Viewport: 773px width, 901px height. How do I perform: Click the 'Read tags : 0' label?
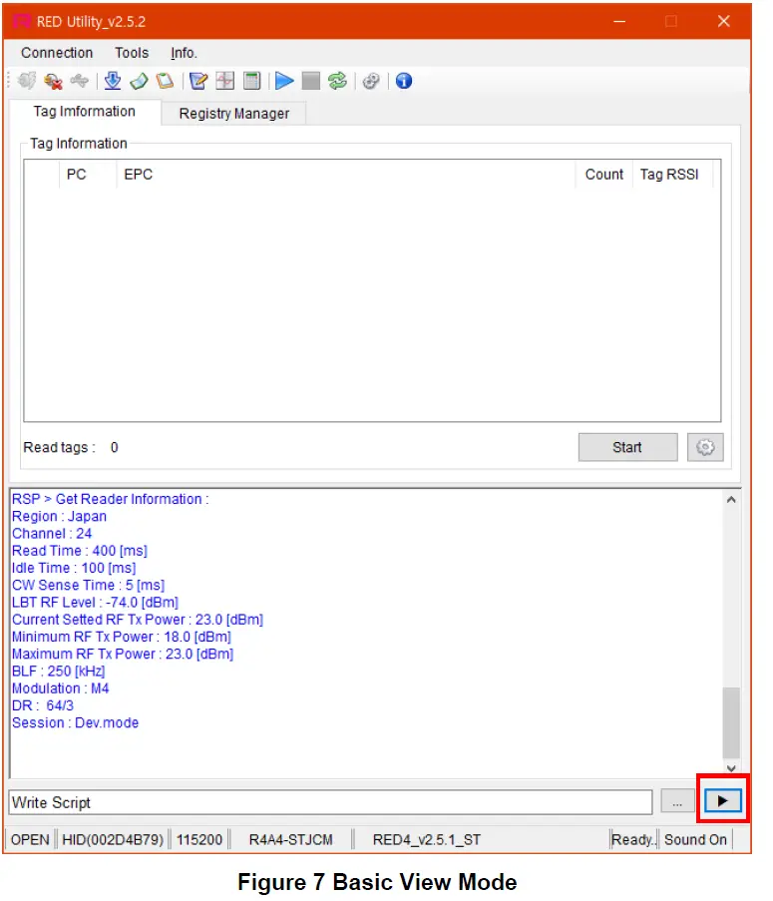[71, 447]
